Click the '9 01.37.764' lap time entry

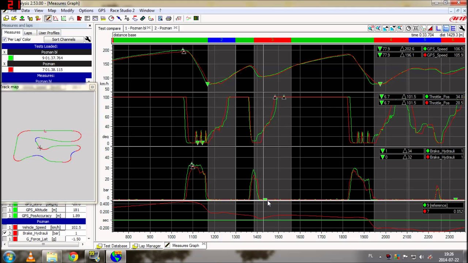[52, 58]
